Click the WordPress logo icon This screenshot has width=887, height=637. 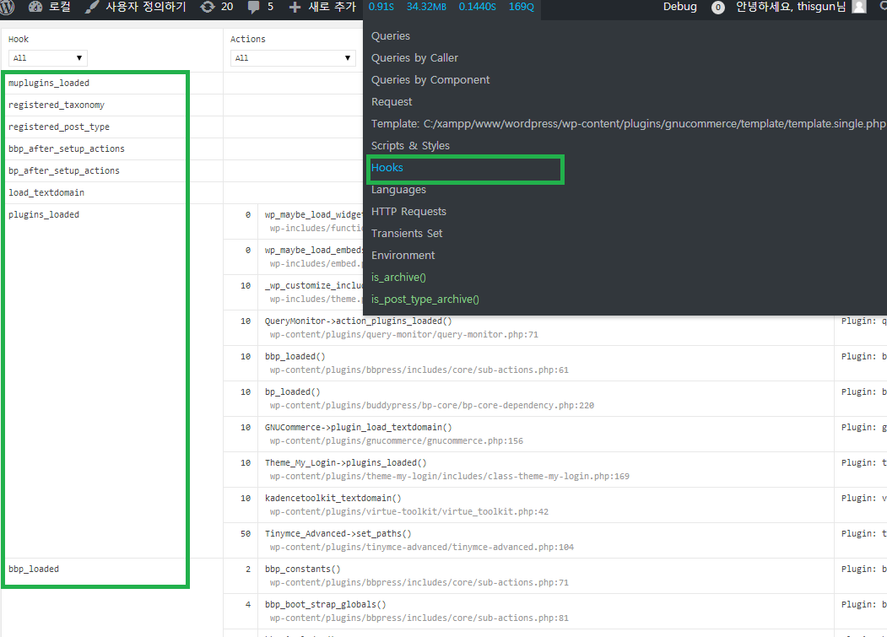coord(8,8)
